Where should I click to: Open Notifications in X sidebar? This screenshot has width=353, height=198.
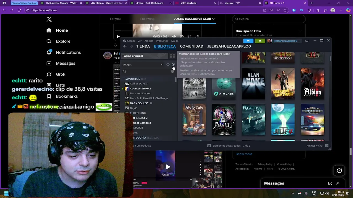(x=63, y=52)
